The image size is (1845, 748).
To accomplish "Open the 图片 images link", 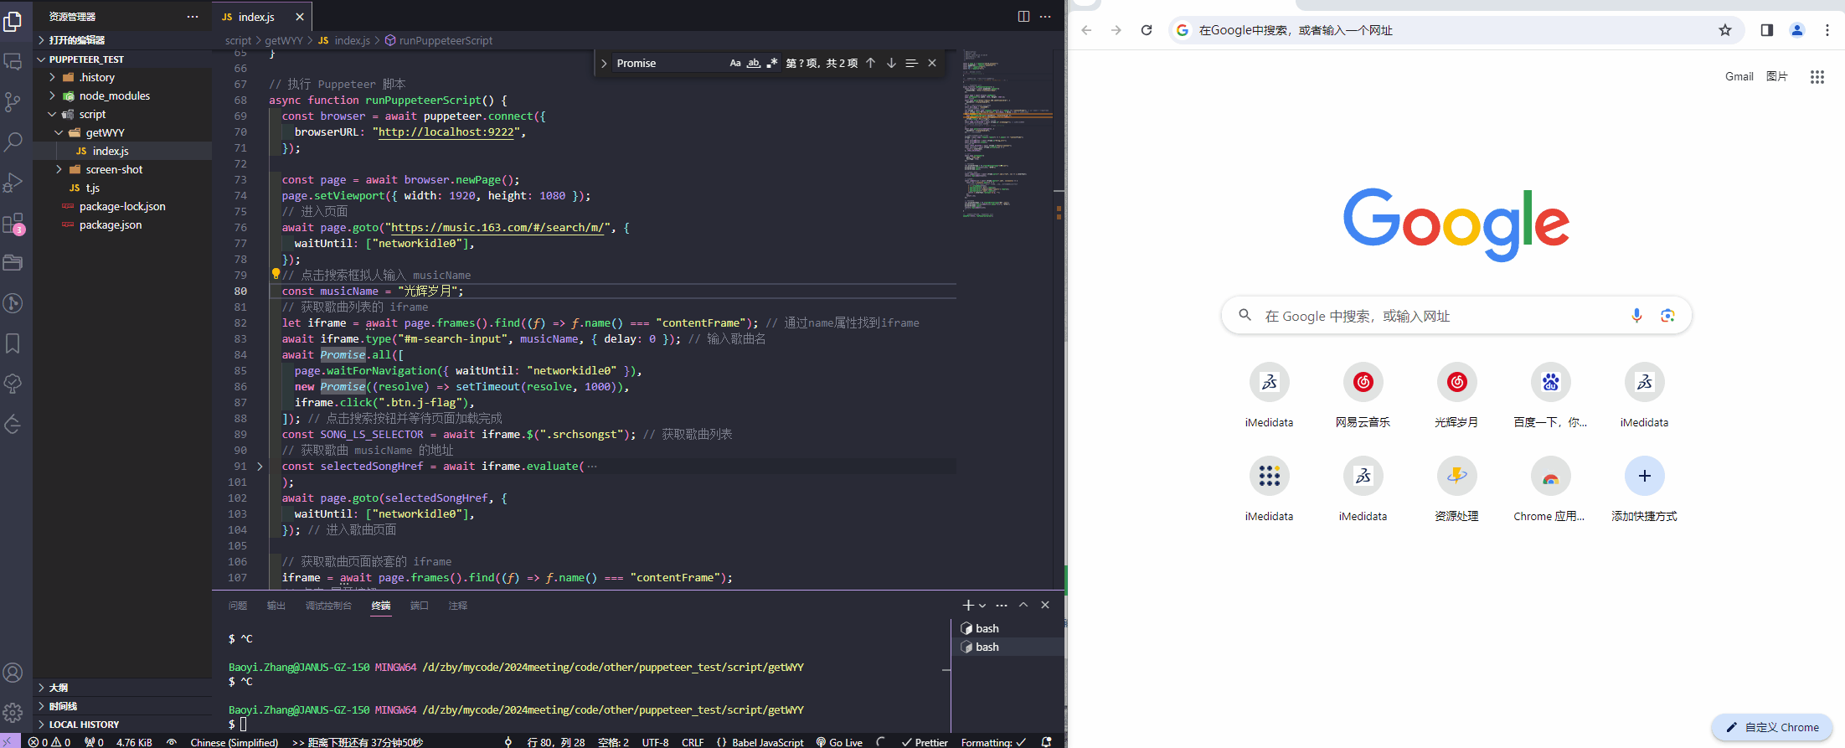I will [x=1777, y=76].
